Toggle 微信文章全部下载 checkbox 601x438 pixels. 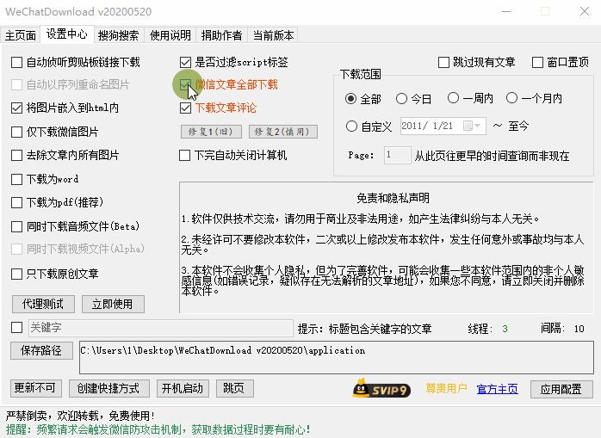[x=185, y=84]
